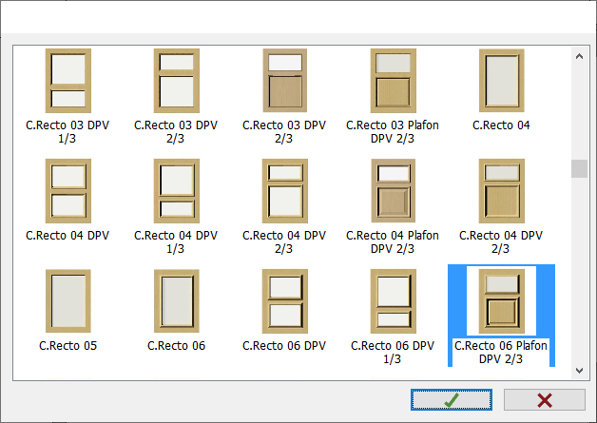
Task: Select the C.Recto 04 DPV thumbnail image
Action: point(68,191)
